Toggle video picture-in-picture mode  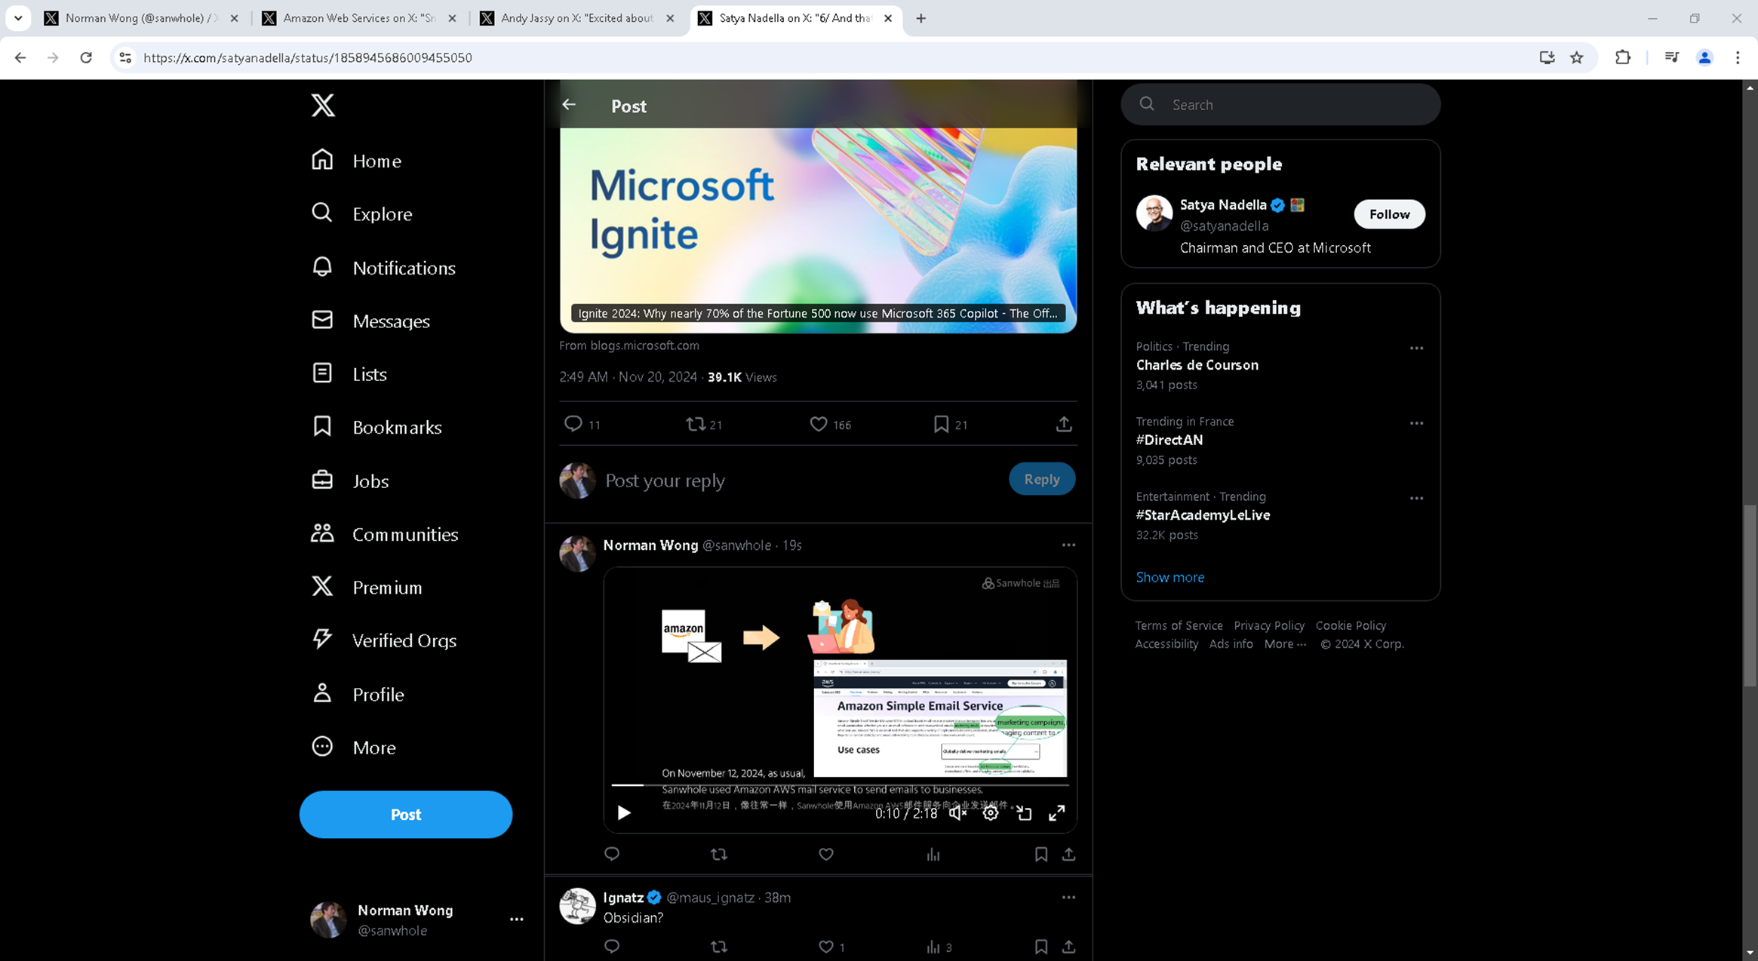coord(1024,812)
